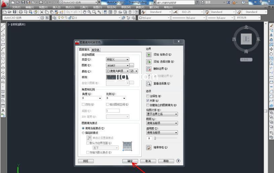Open the File 文件(F) menu
Viewport: 274px width, 173px height.
pyautogui.click(x=16, y=7)
